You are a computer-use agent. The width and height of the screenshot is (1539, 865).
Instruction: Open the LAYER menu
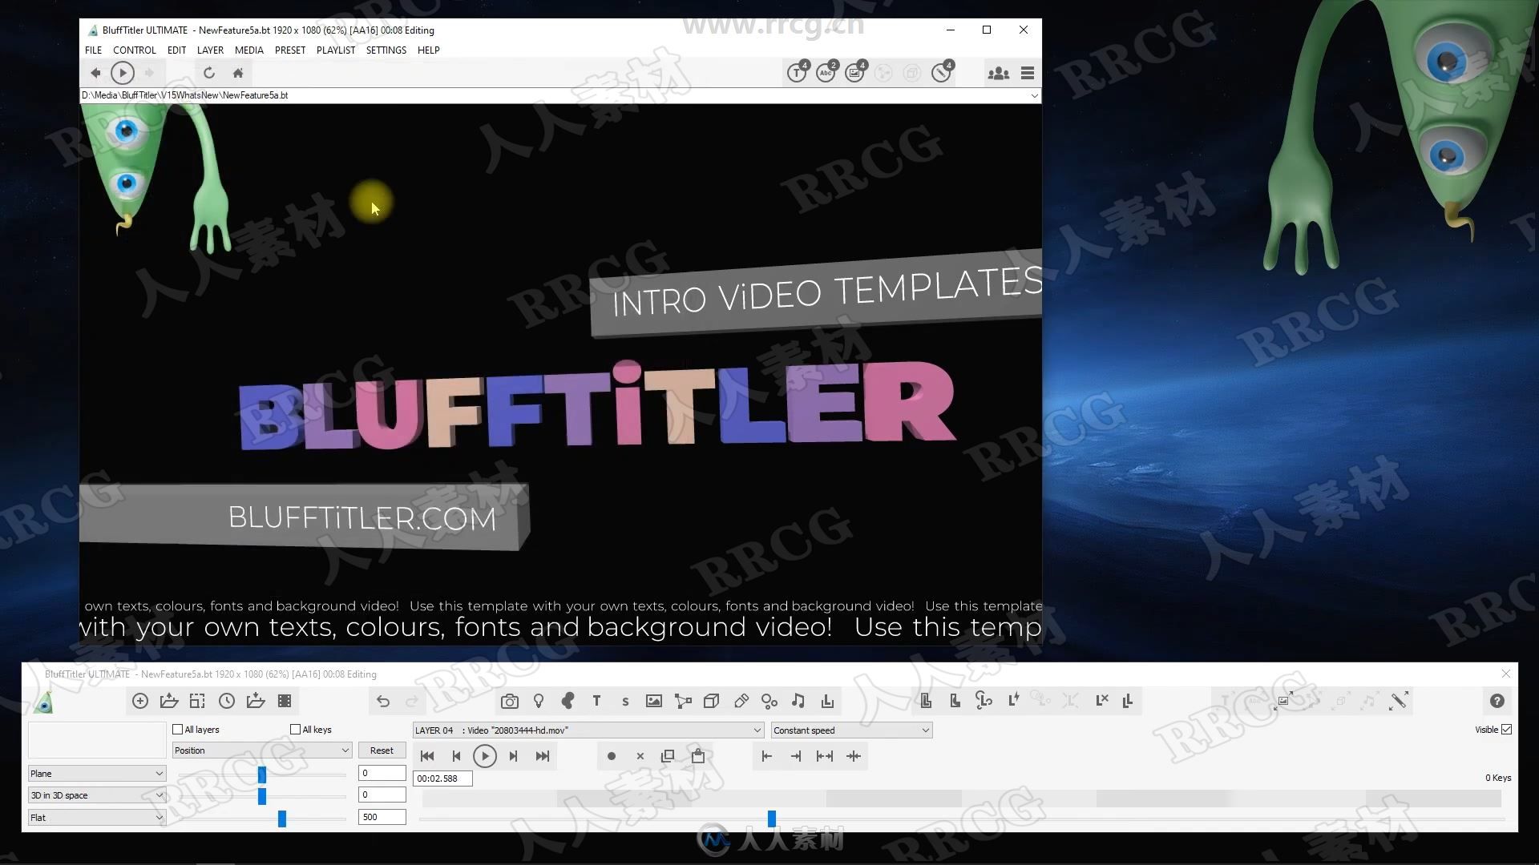pyautogui.click(x=210, y=50)
